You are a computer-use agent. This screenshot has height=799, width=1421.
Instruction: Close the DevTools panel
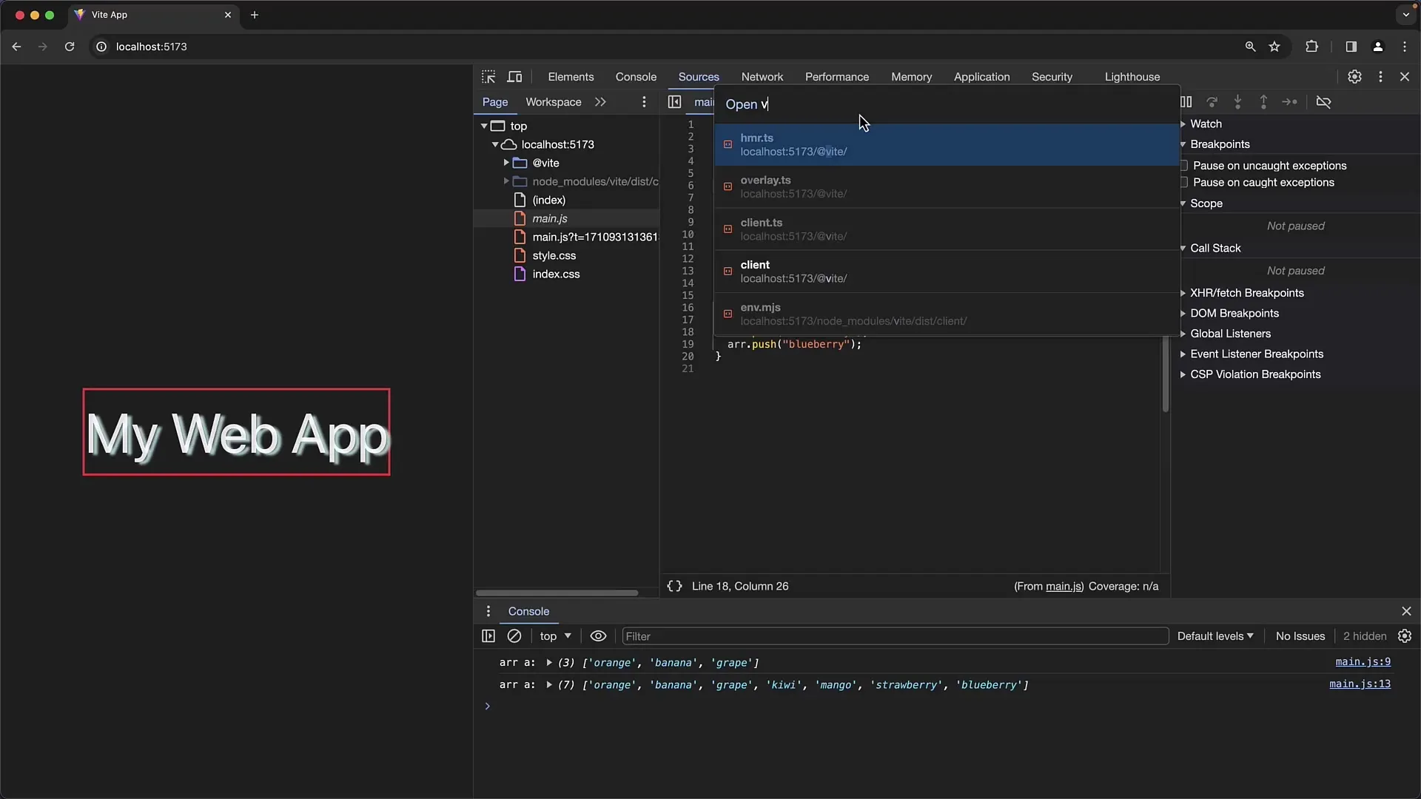coord(1405,77)
